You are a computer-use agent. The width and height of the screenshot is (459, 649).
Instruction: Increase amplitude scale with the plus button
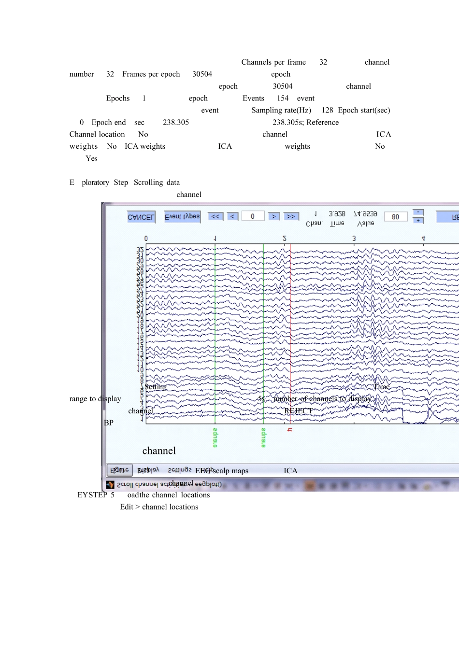click(418, 221)
